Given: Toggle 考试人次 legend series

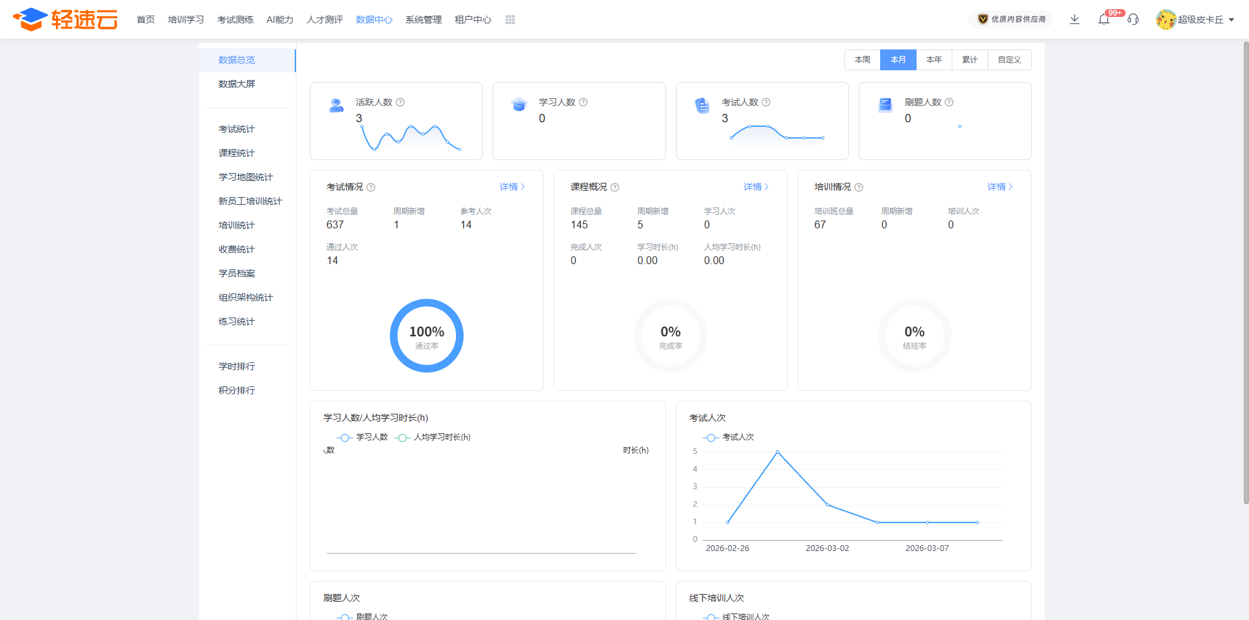Looking at the screenshot, I should tap(729, 437).
